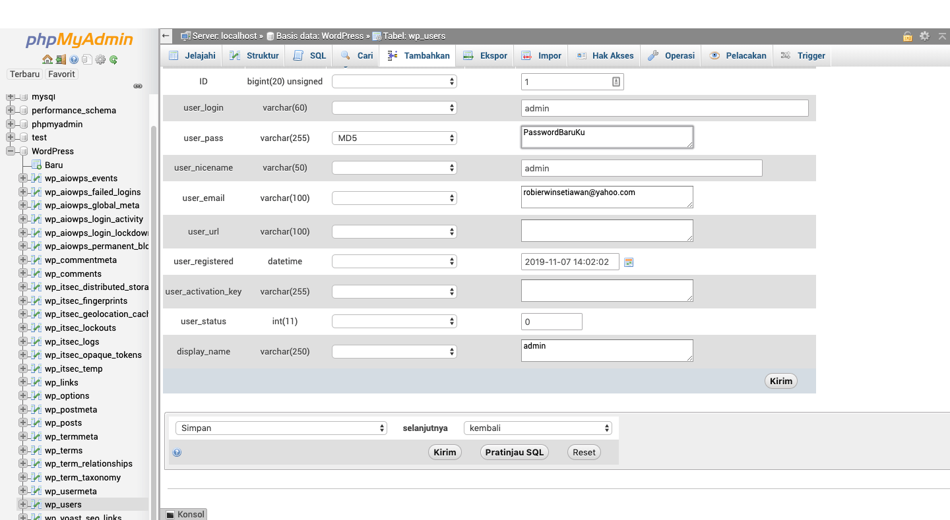Screen dimensions: 950x520
Task: Click the wp_users table icon in sidebar
Action: coord(37,505)
